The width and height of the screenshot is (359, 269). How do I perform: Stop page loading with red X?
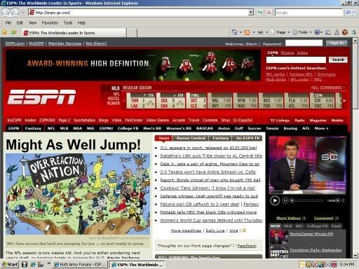click(269, 13)
